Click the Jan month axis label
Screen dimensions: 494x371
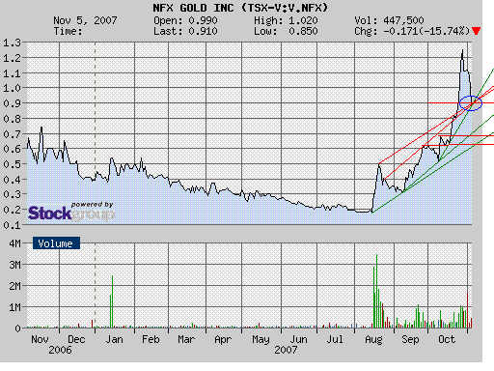pyautogui.click(x=114, y=339)
